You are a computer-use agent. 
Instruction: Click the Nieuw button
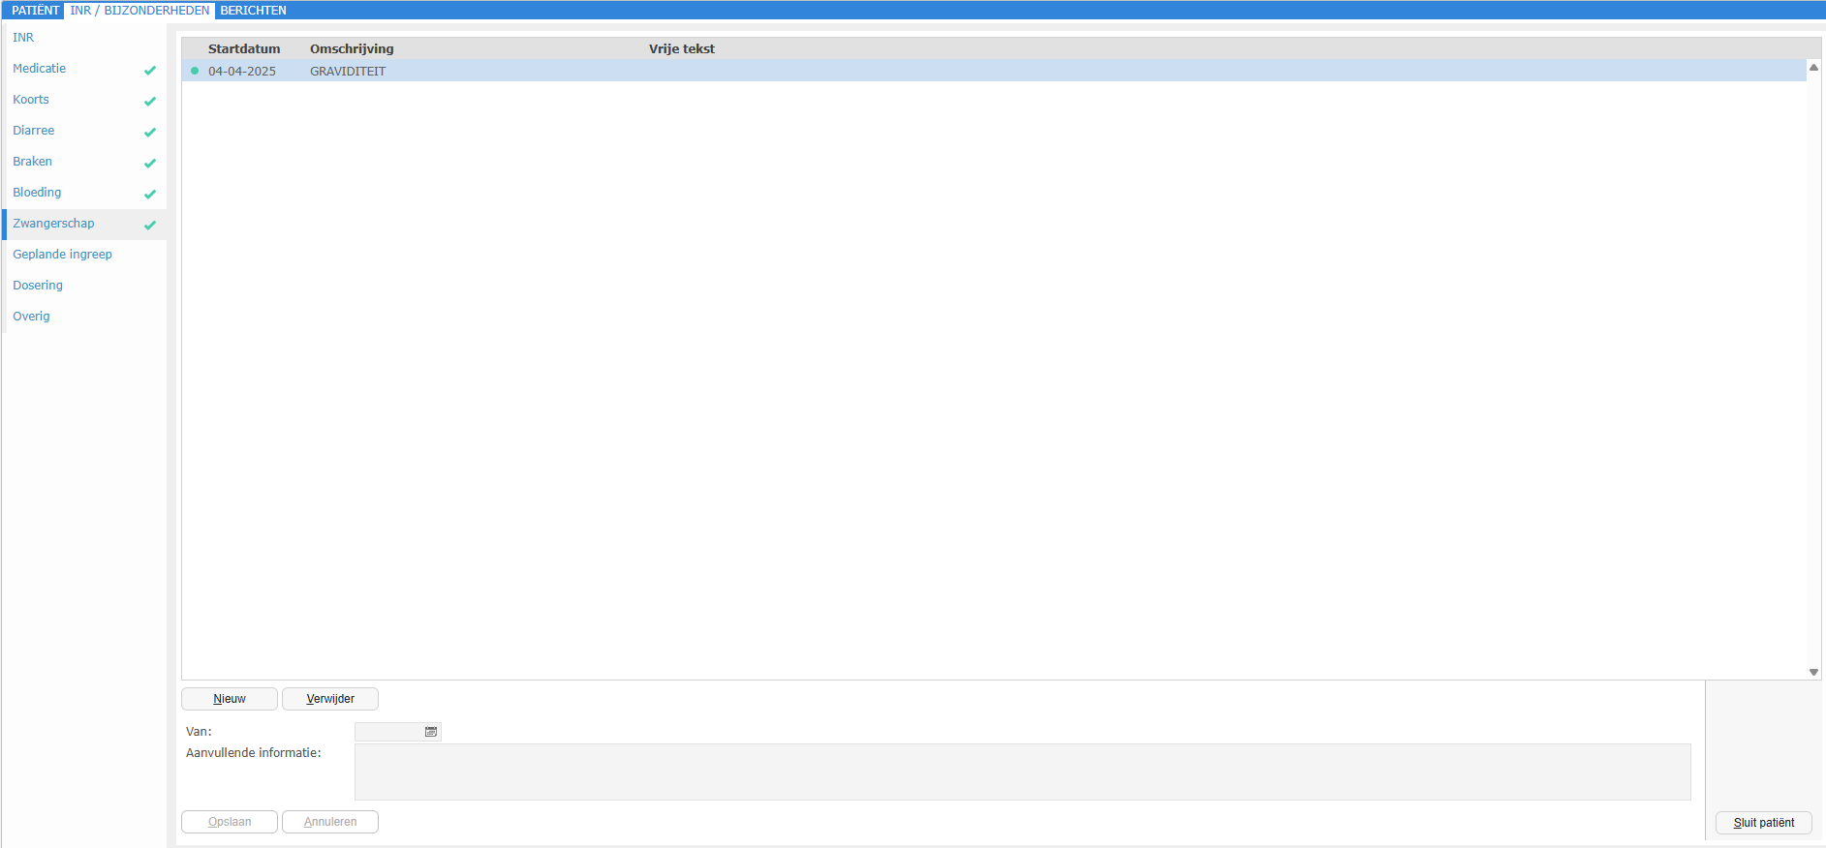point(230,699)
